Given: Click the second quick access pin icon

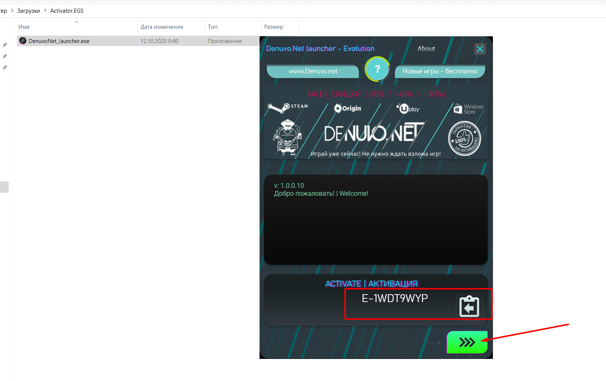Looking at the screenshot, I should [4, 56].
